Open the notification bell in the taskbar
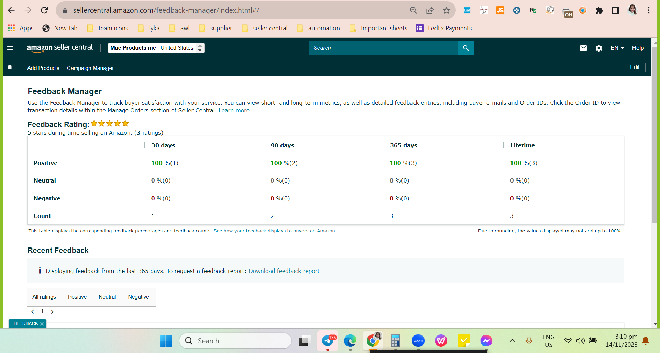This screenshot has height=353, width=660. click(x=646, y=341)
